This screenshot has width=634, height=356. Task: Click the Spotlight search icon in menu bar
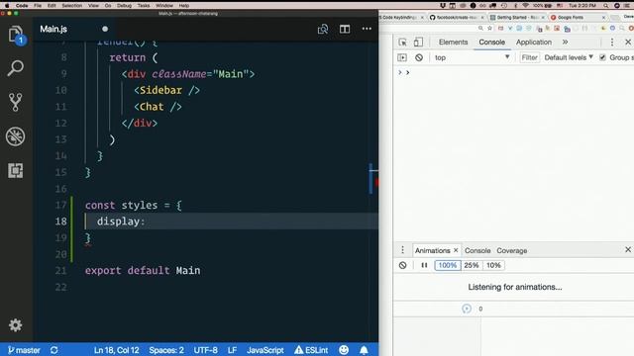pos(605,6)
